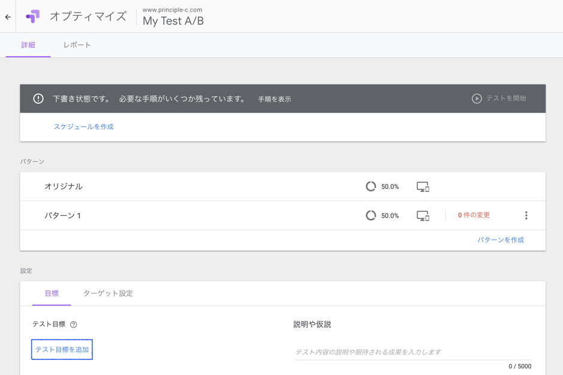The width and height of the screenshot is (563, 375).
Task: Open the ターゲット設定 tab
Action: click(108, 293)
